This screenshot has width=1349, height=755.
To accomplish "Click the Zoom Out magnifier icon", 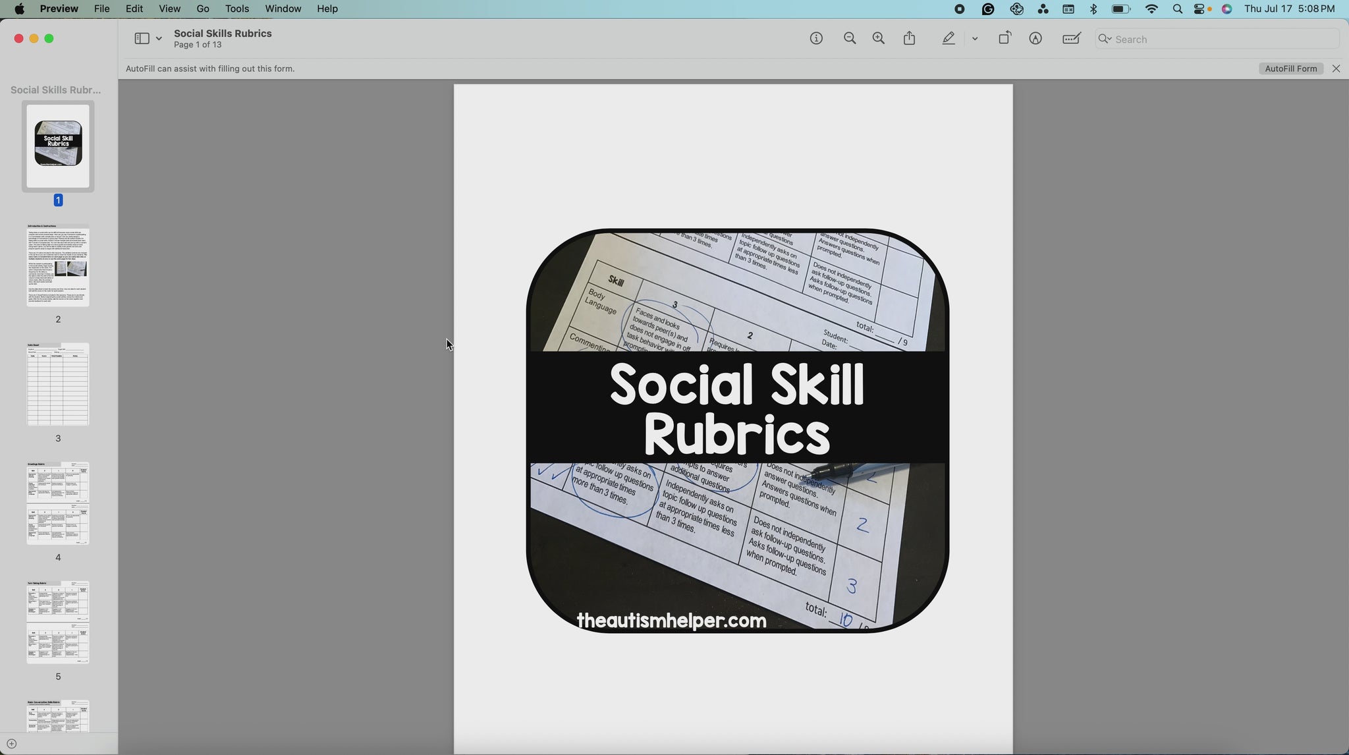I will tap(850, 39).
